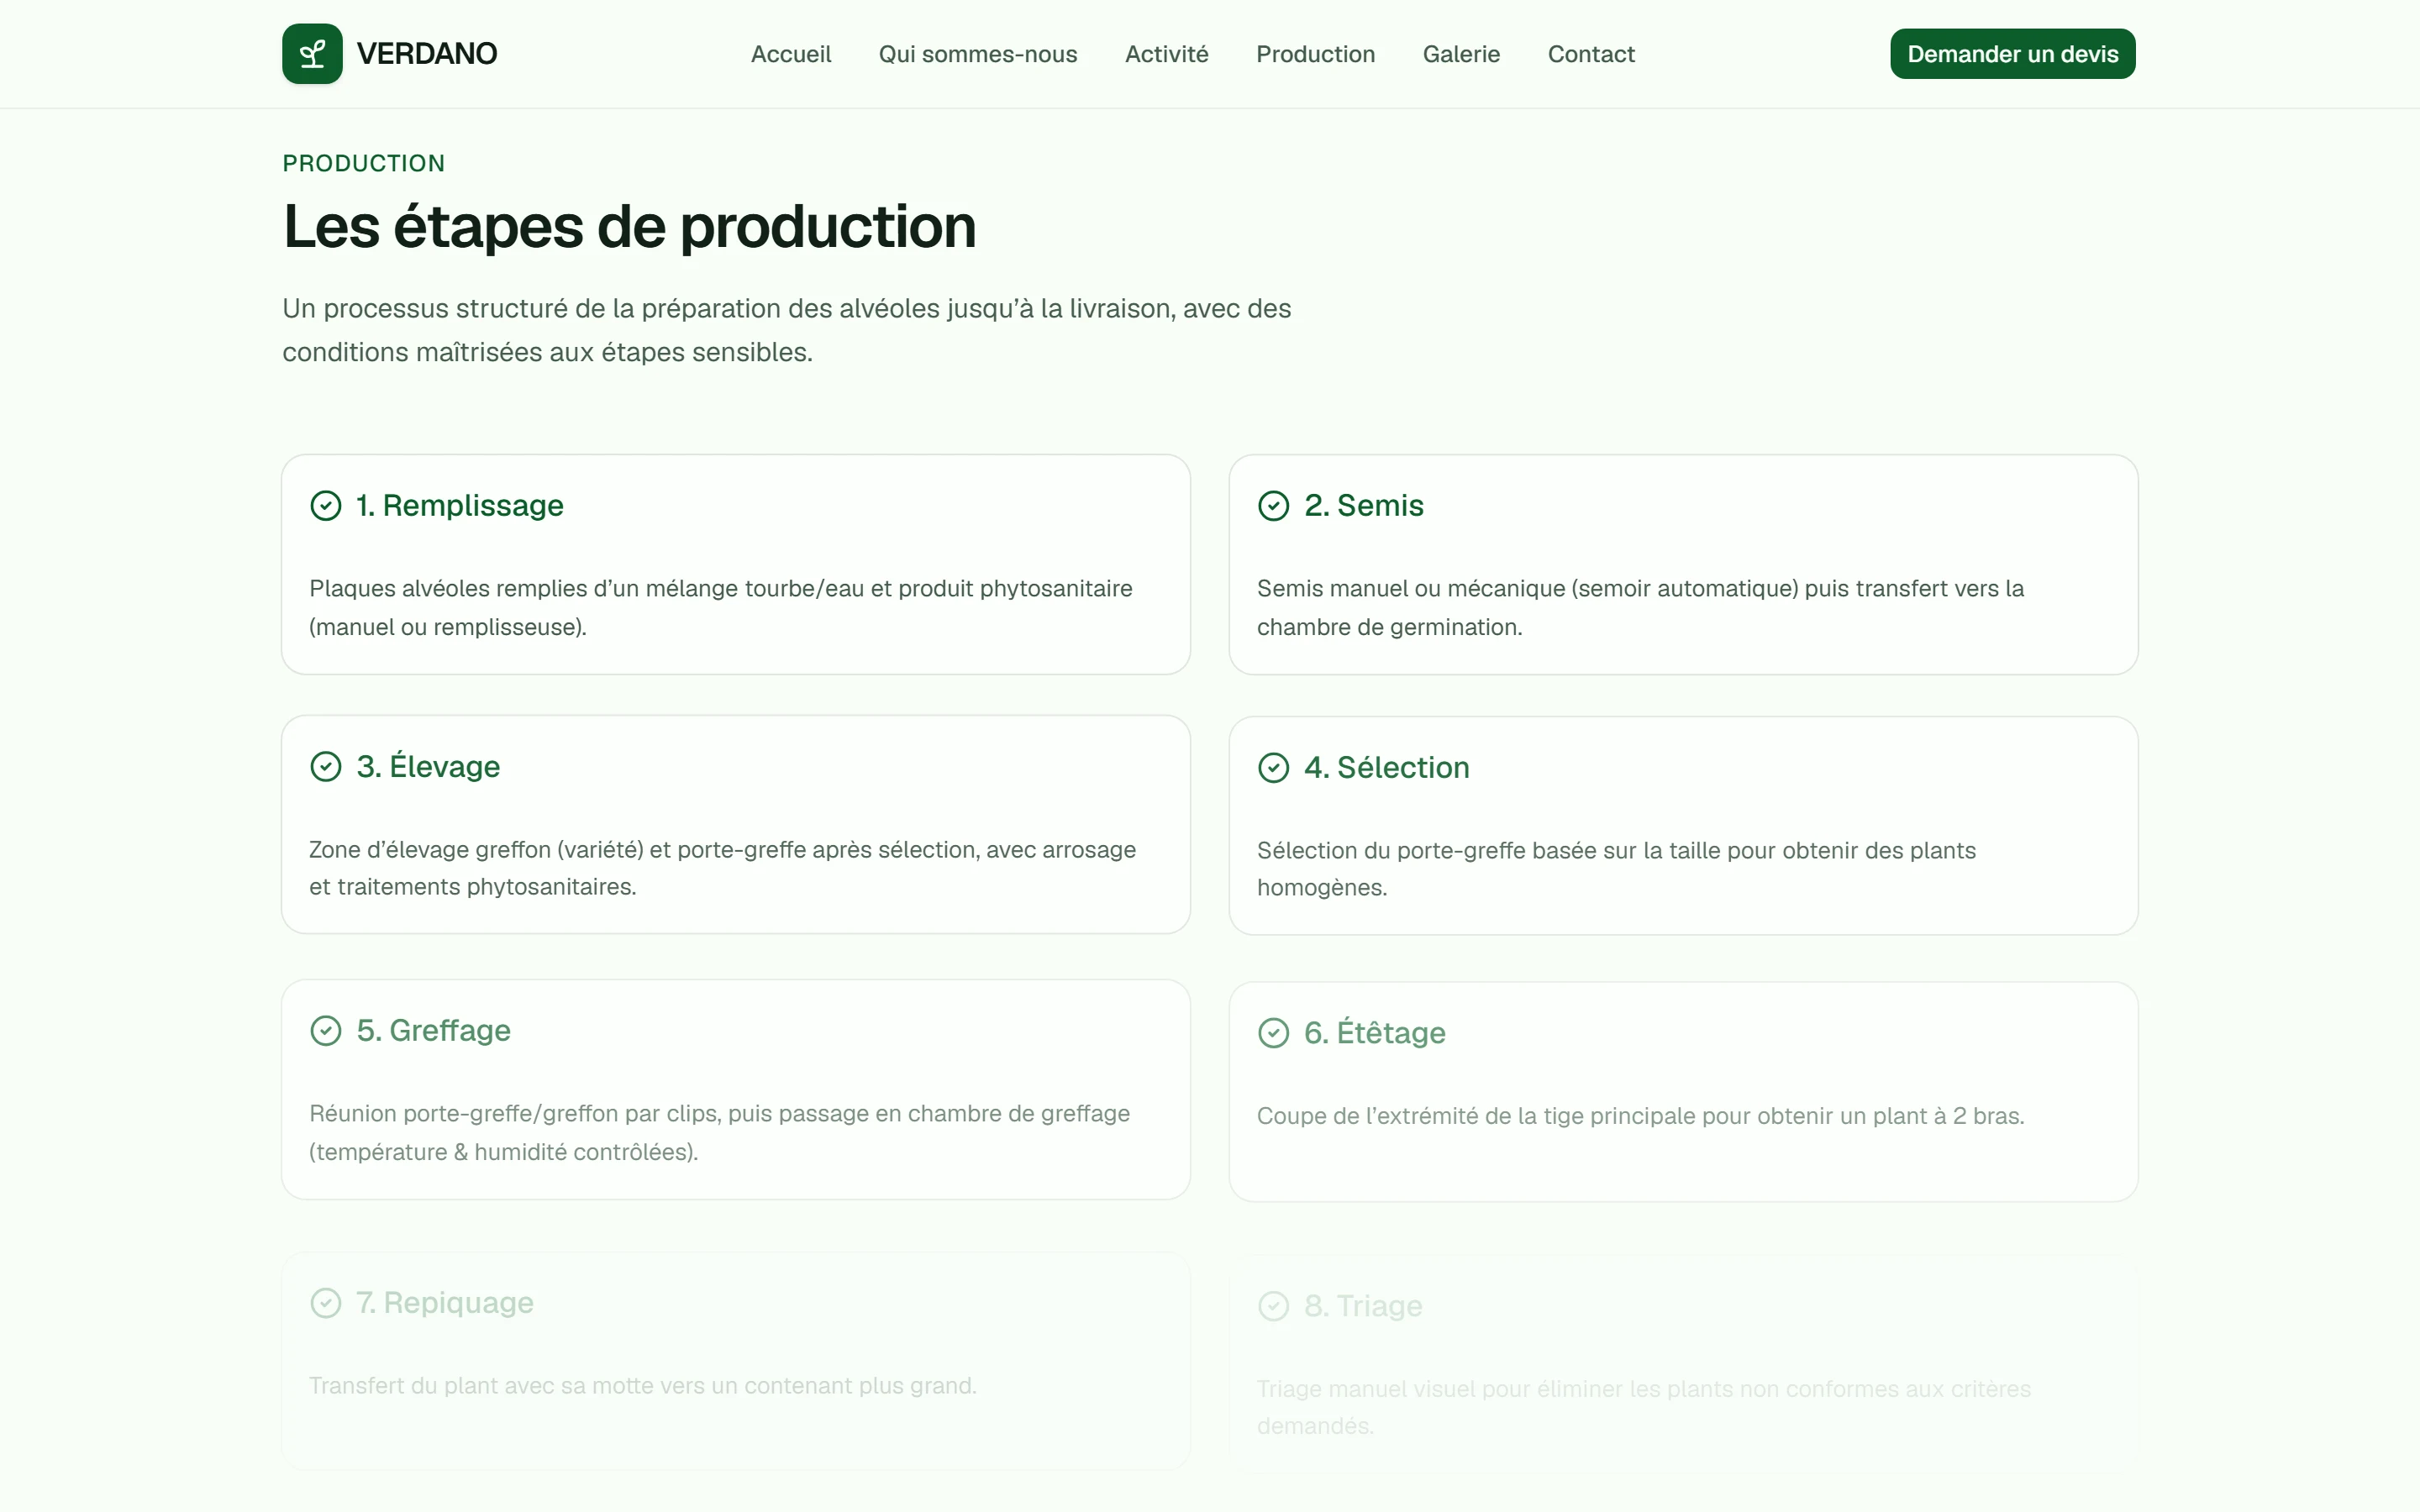The height and width of the screenshot is (1512, 2420).
Task: Click the PRODUCTION section label
Action: (364, 163)
